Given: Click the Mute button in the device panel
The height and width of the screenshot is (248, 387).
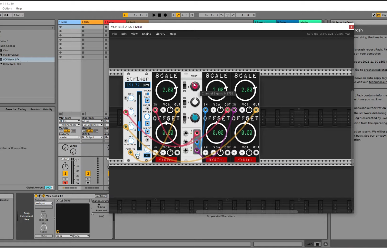Looking at the screenshot, I should (44, 236).
